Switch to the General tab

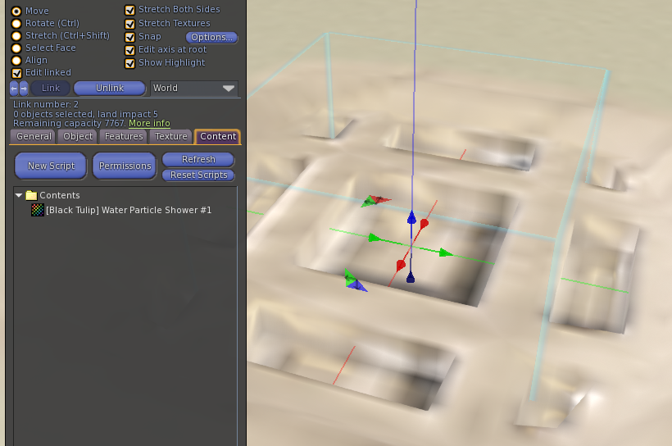(34, 136)
